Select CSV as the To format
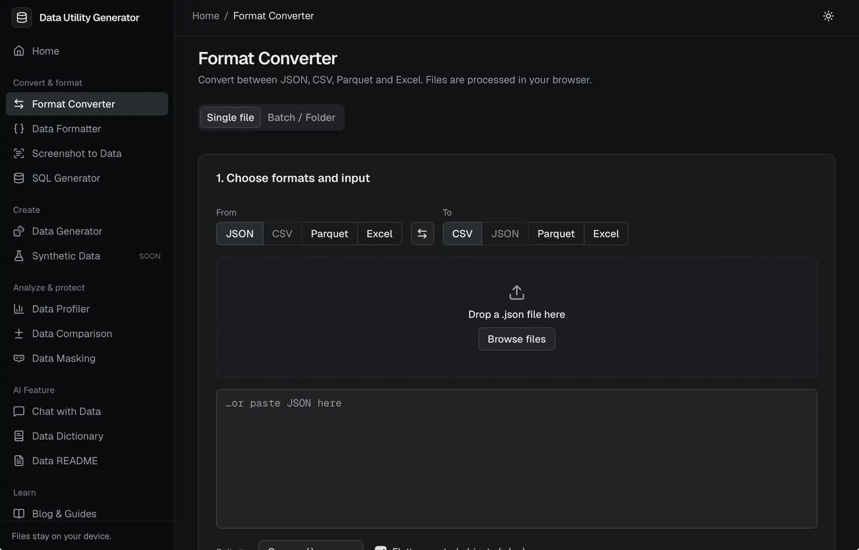Viewport: 859px width, 550px height. [x=462, y=234]
